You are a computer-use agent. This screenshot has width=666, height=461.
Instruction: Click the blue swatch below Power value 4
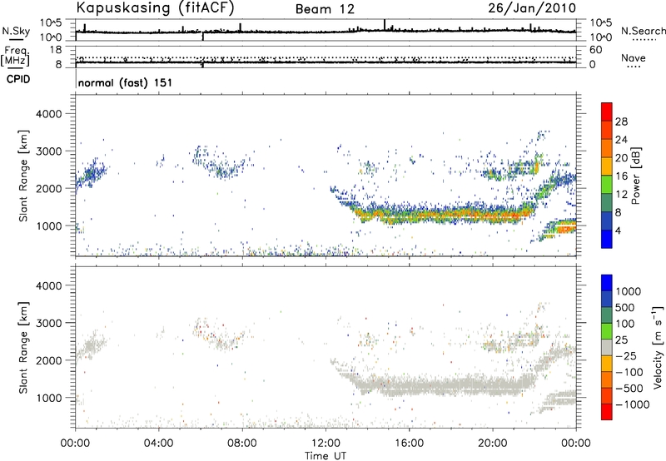607,239
